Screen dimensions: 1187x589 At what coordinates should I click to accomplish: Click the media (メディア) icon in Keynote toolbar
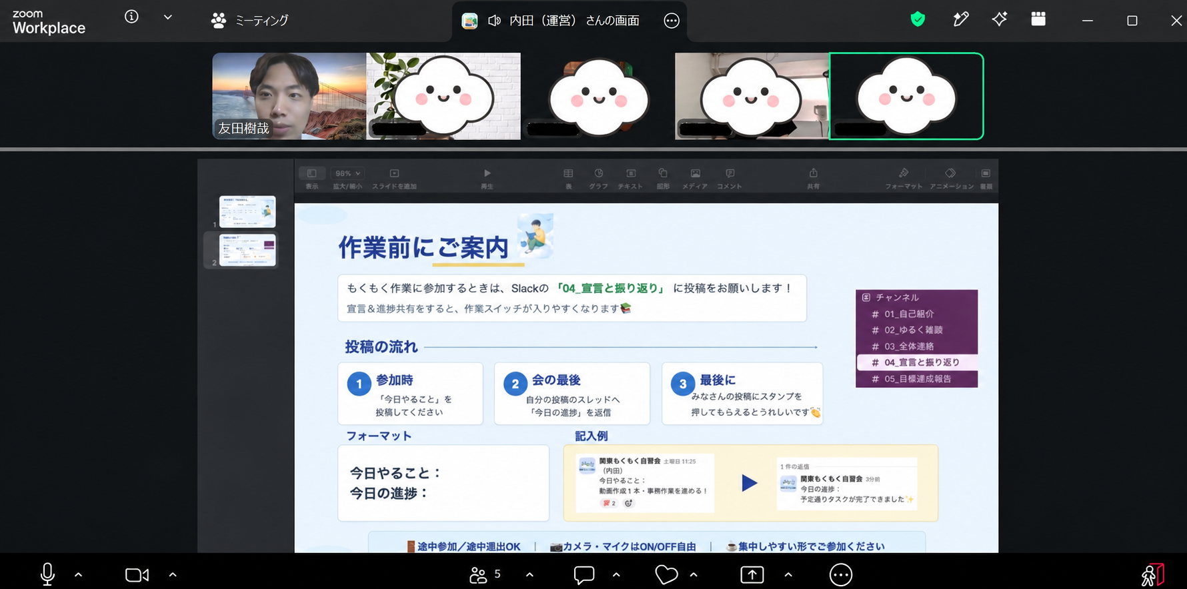(696, 173)
